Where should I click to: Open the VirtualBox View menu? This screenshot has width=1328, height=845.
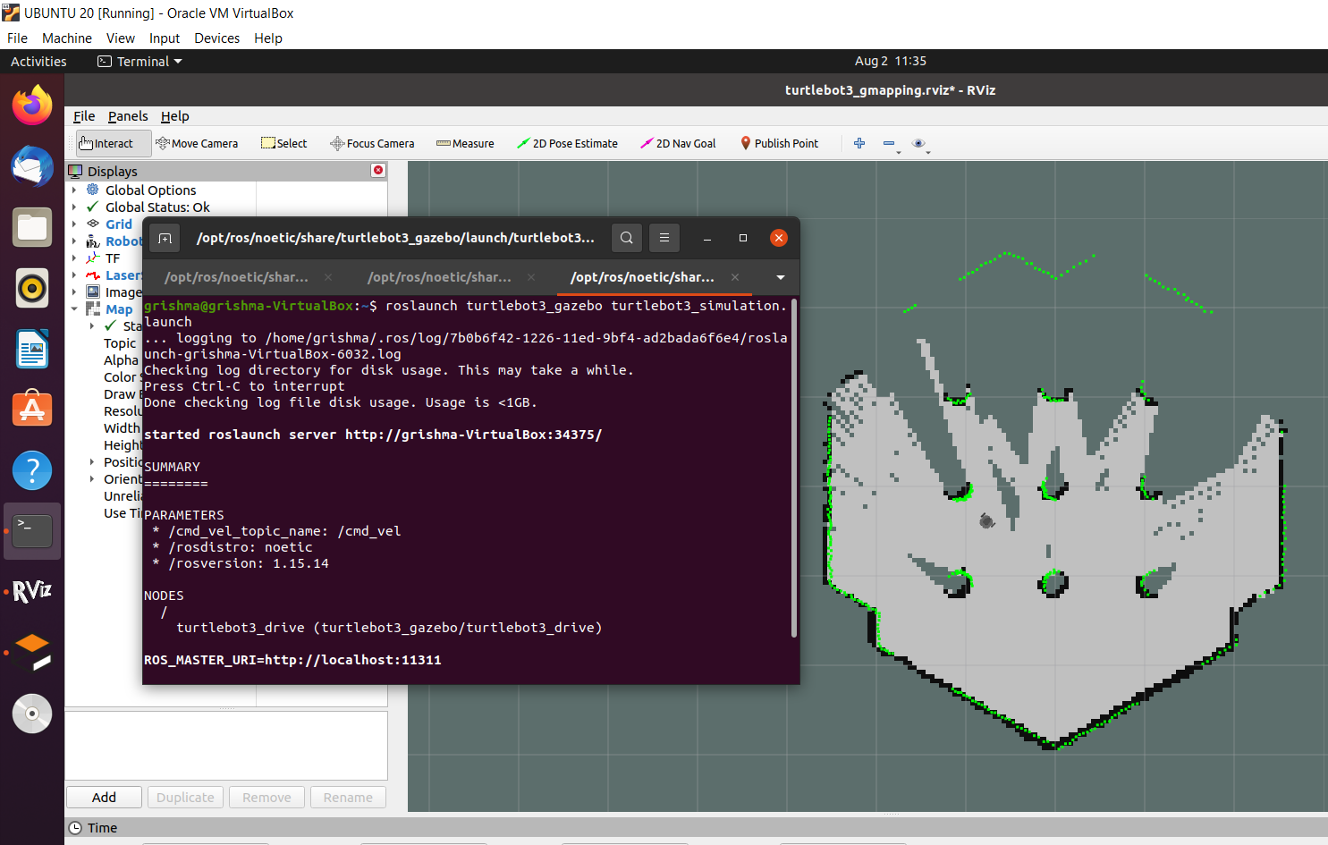pyautogui.click(x=121, y=38)
